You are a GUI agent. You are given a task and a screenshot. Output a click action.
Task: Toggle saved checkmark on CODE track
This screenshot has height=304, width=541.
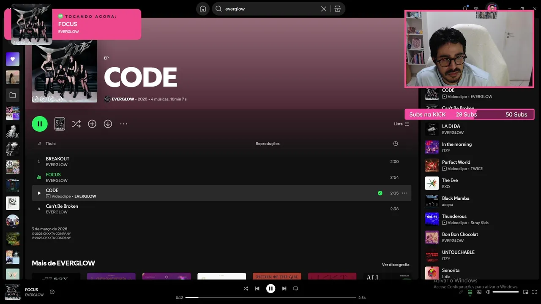pyautogui.click(x=380, y=193)
